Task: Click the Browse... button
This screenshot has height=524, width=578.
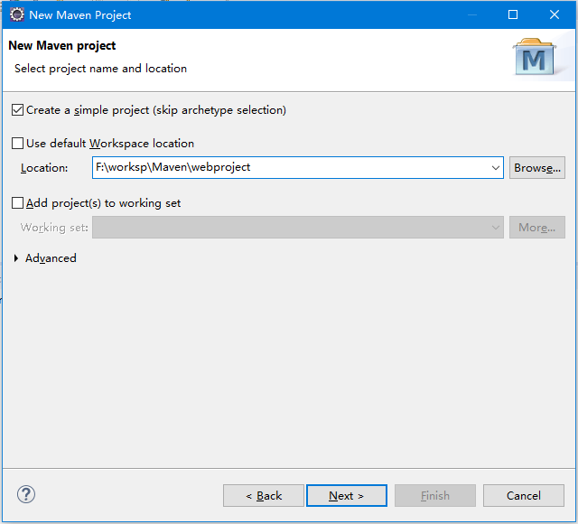Action: 537,168
